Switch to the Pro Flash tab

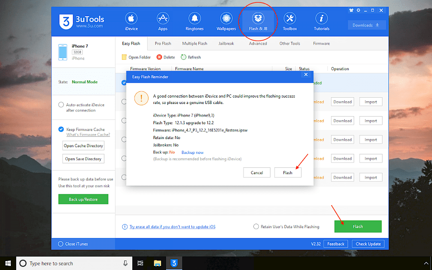(x=163, y=44)
